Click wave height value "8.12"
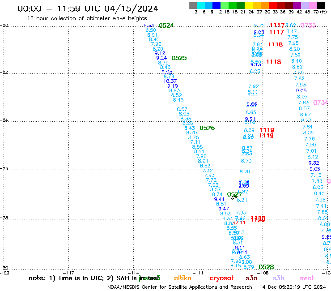 tap(312, 157)
